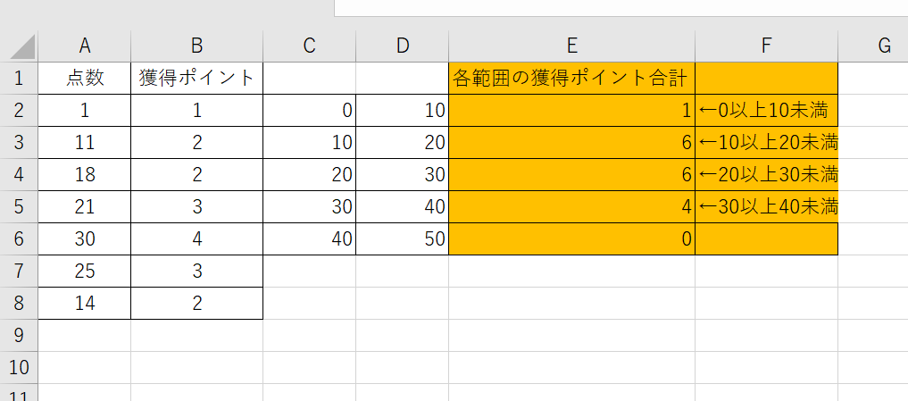Click the 点数 header cell
Image resolution: width=908 pixels, height=401 pixels.
(x=86, y=79)
